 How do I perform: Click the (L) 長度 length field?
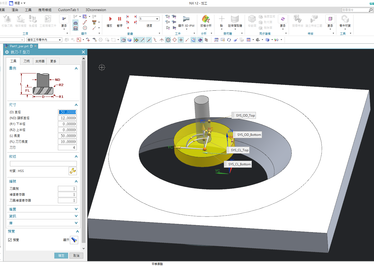[x=67, y=136]
